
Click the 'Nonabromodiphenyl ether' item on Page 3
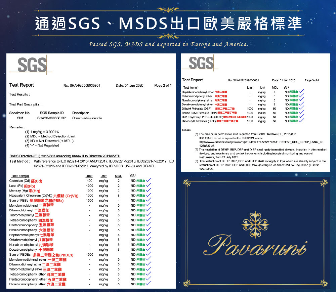[204, 100]
